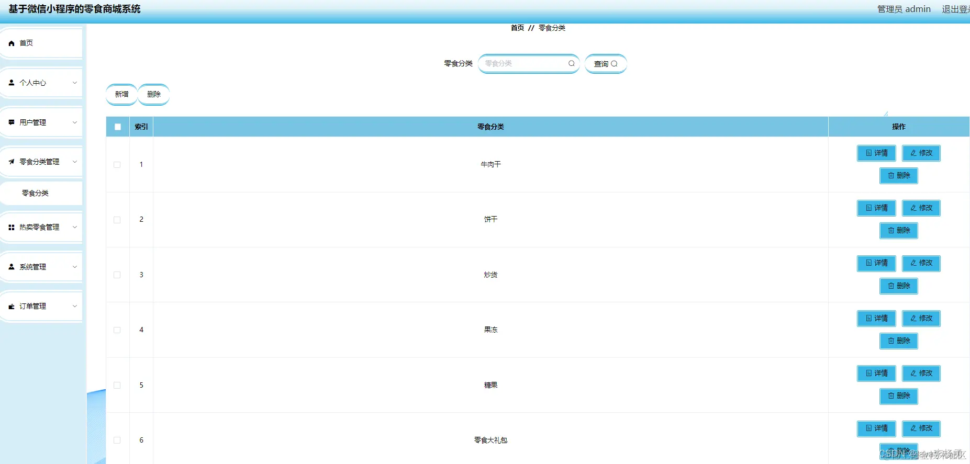
Task: Click the 新增 button
Action: coord(121,95)
